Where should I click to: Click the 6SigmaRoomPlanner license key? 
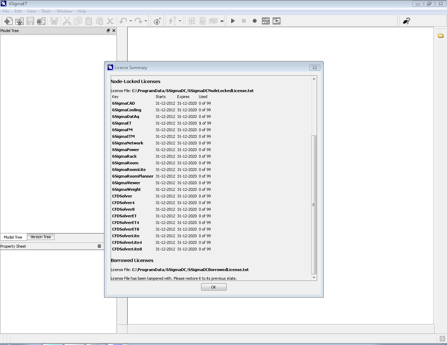click(133, 176)
